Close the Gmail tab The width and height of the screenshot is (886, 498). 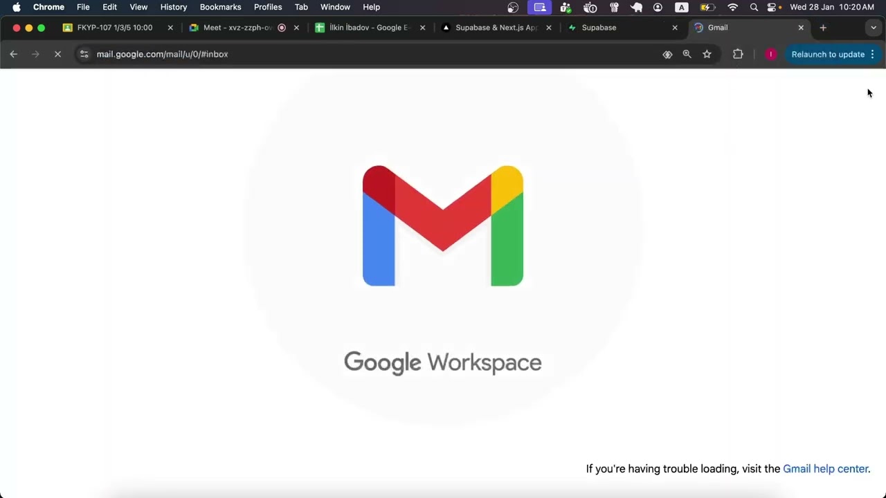coord(801,28)
